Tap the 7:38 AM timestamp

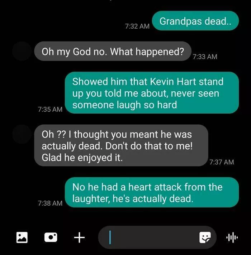click(50, 203)
